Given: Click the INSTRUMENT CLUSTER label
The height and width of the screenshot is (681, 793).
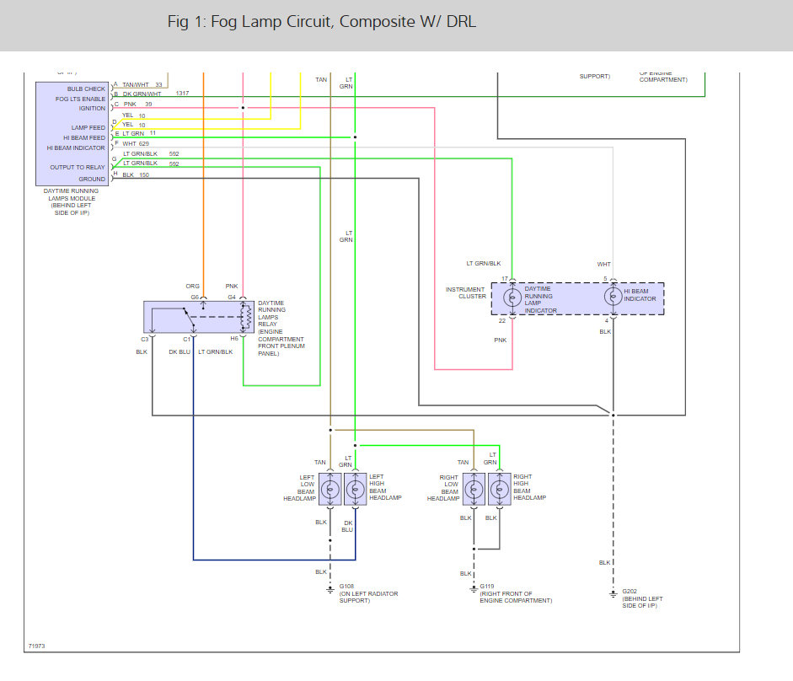Looking at the screenshot, I should pyautogui.click(x=466, y=293).
